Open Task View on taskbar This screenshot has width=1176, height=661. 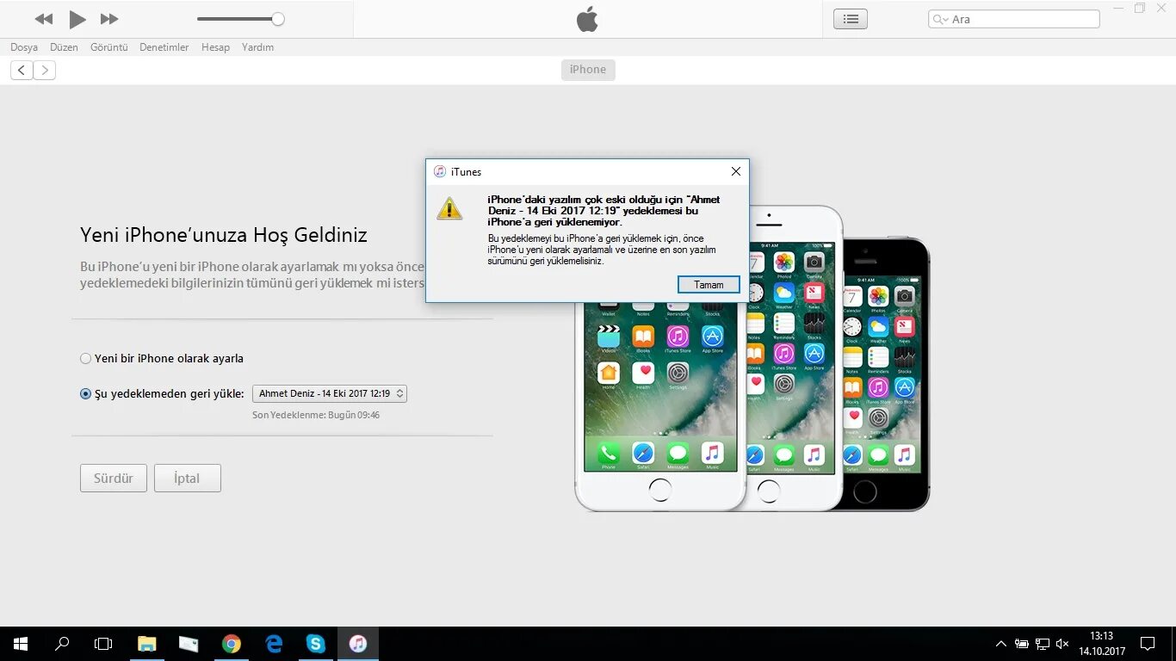coord(103,644)
